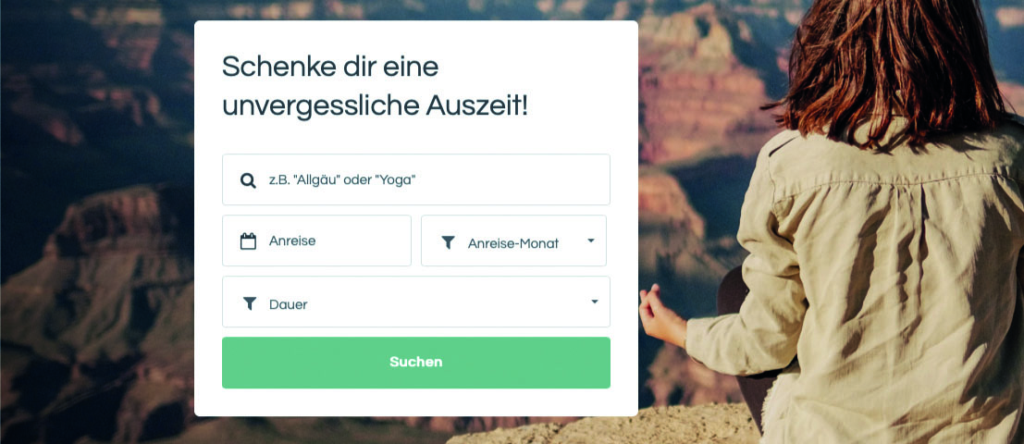Click the magnifying glass search icon
The width and height of the screenshot is (1024, 444).
pos(248,180)
